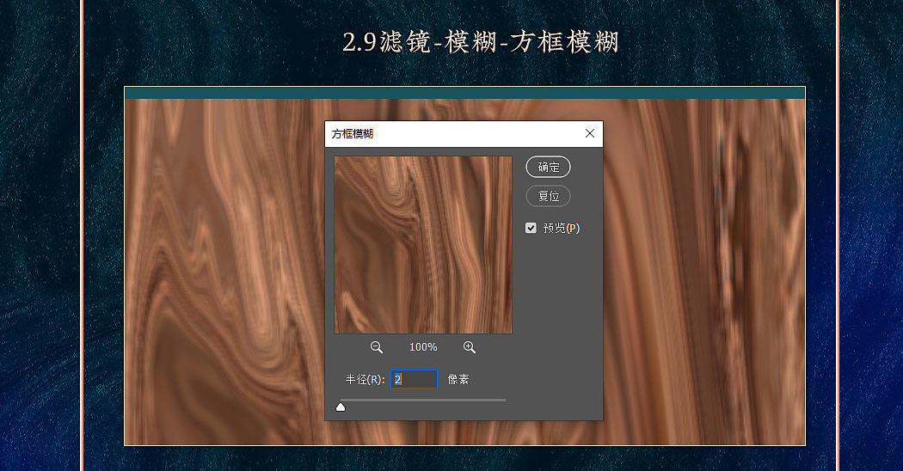The height and width of the screenshot is (471, 903).
Task: Zoom in the blur preview
Action: (470, 347)
